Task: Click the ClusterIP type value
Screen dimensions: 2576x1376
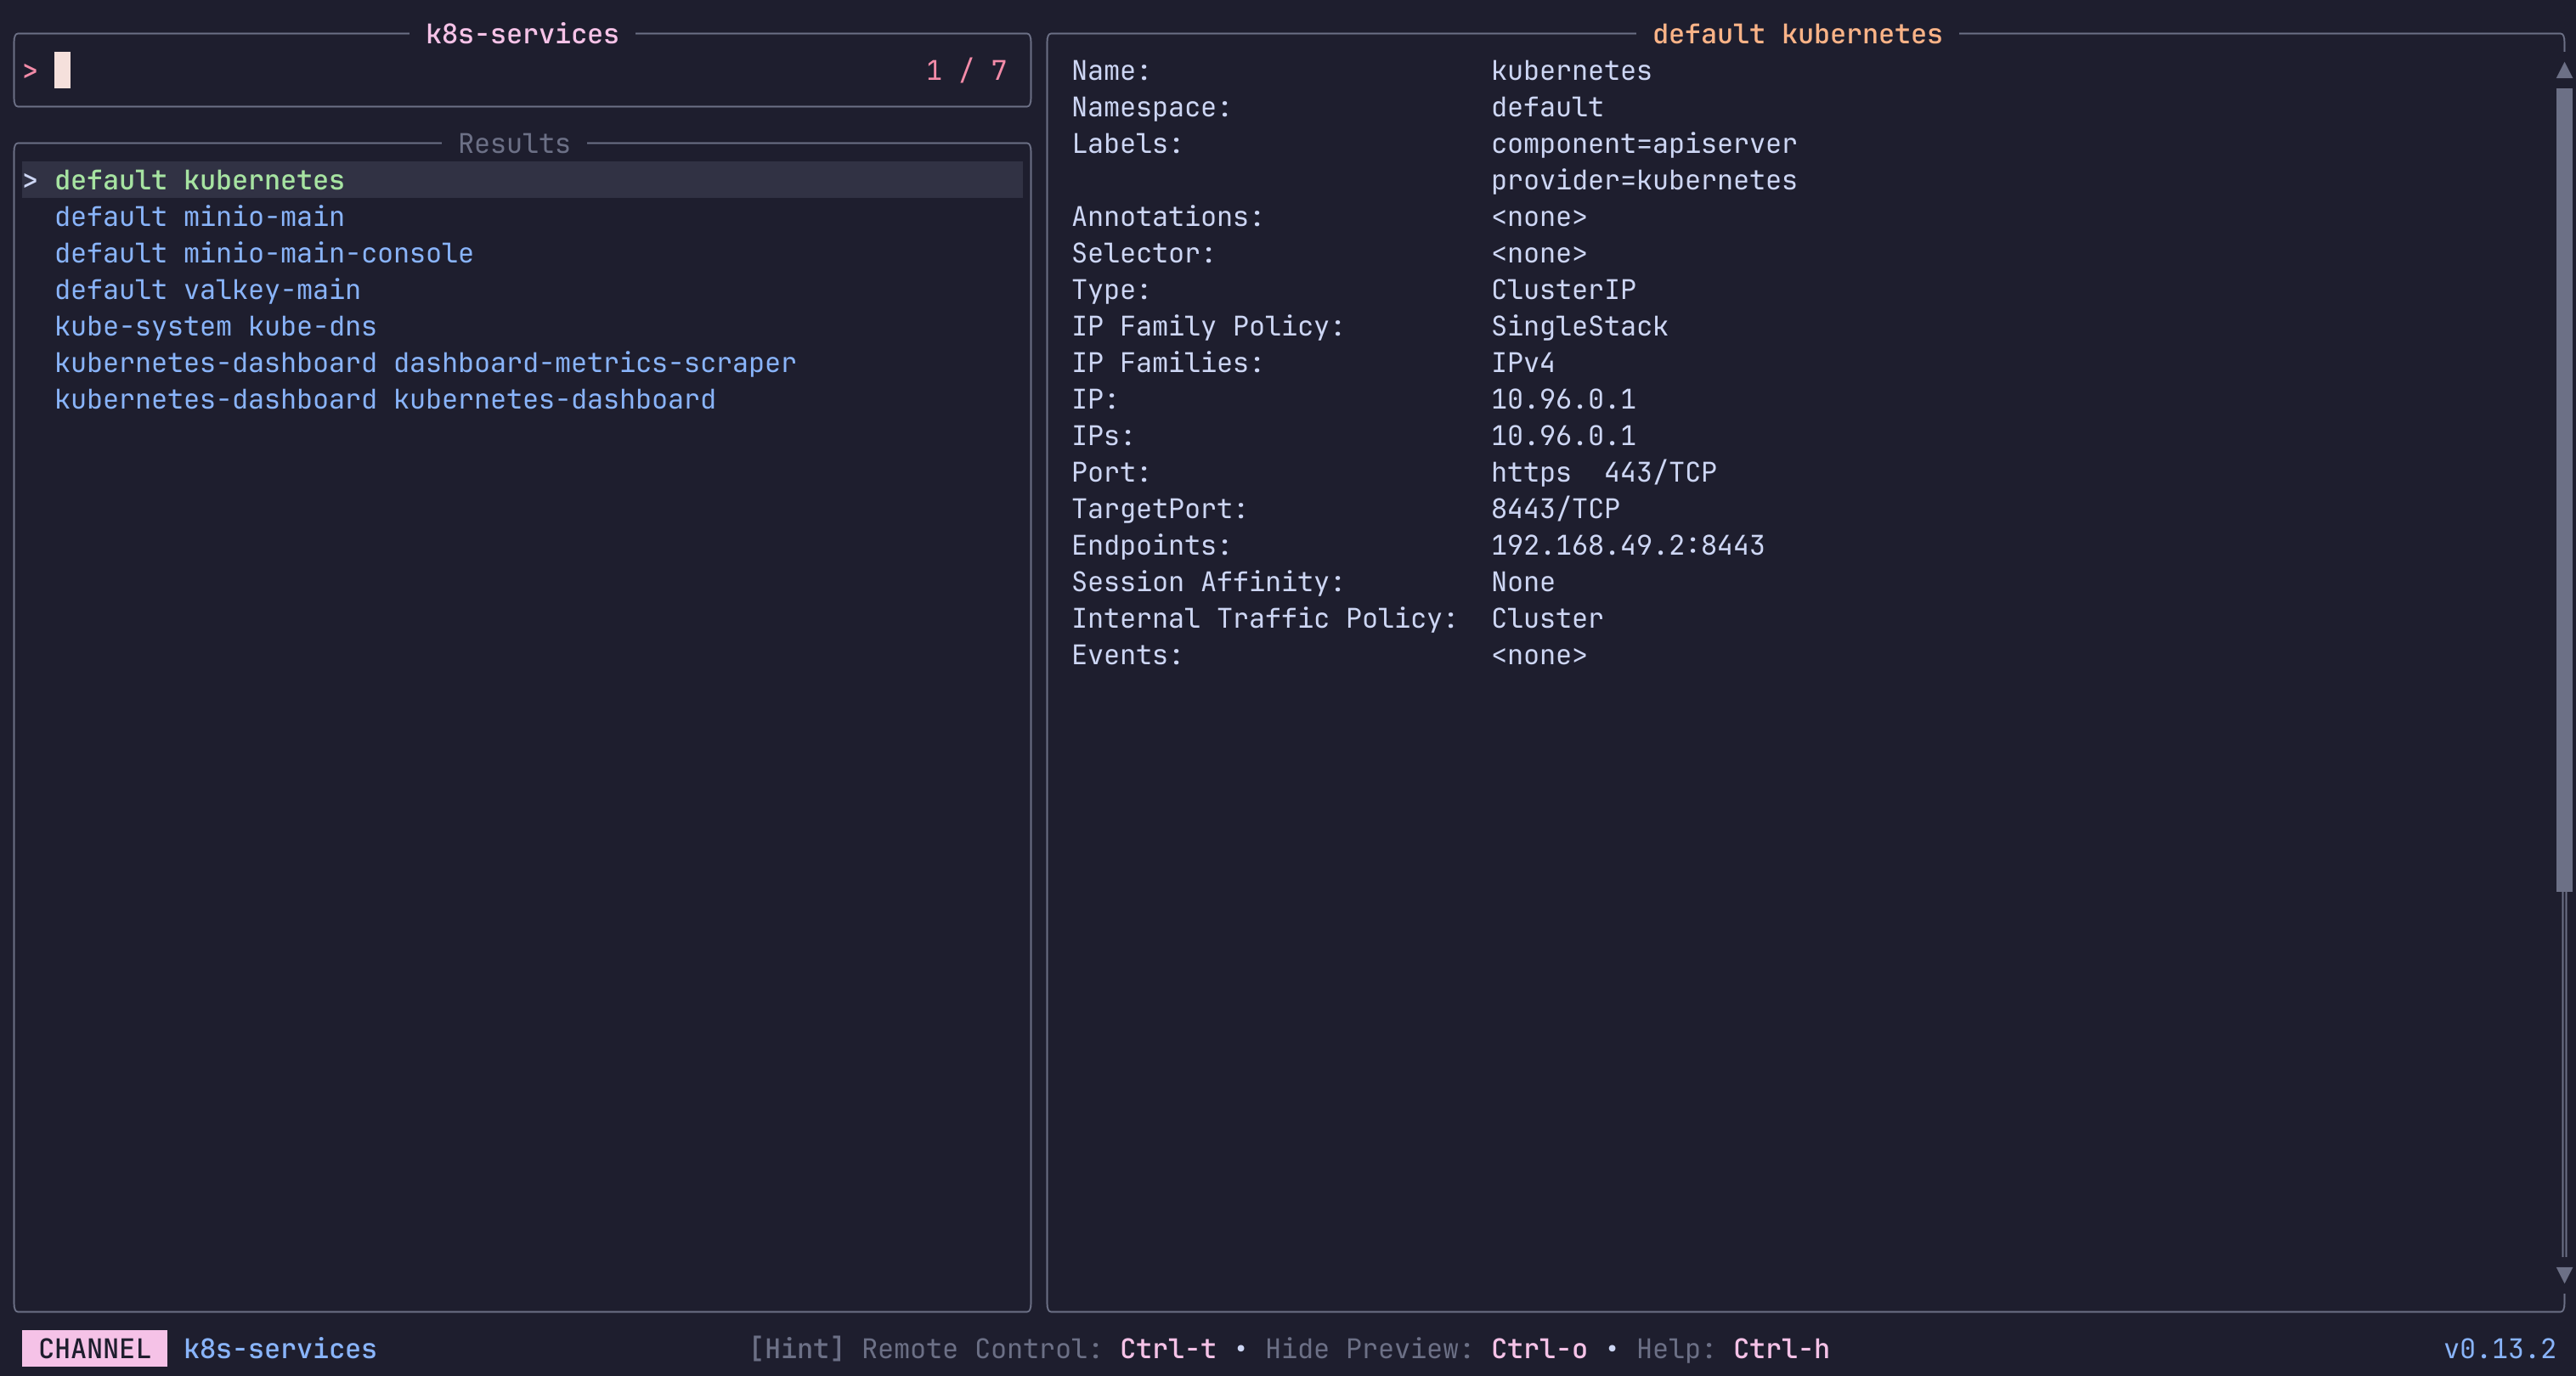Action: coord(1563,290)
